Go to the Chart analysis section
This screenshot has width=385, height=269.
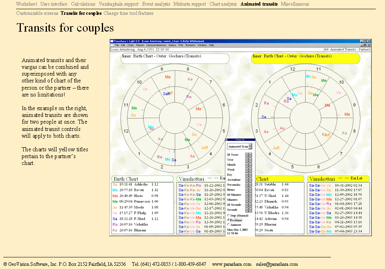(x=223, y=4)
